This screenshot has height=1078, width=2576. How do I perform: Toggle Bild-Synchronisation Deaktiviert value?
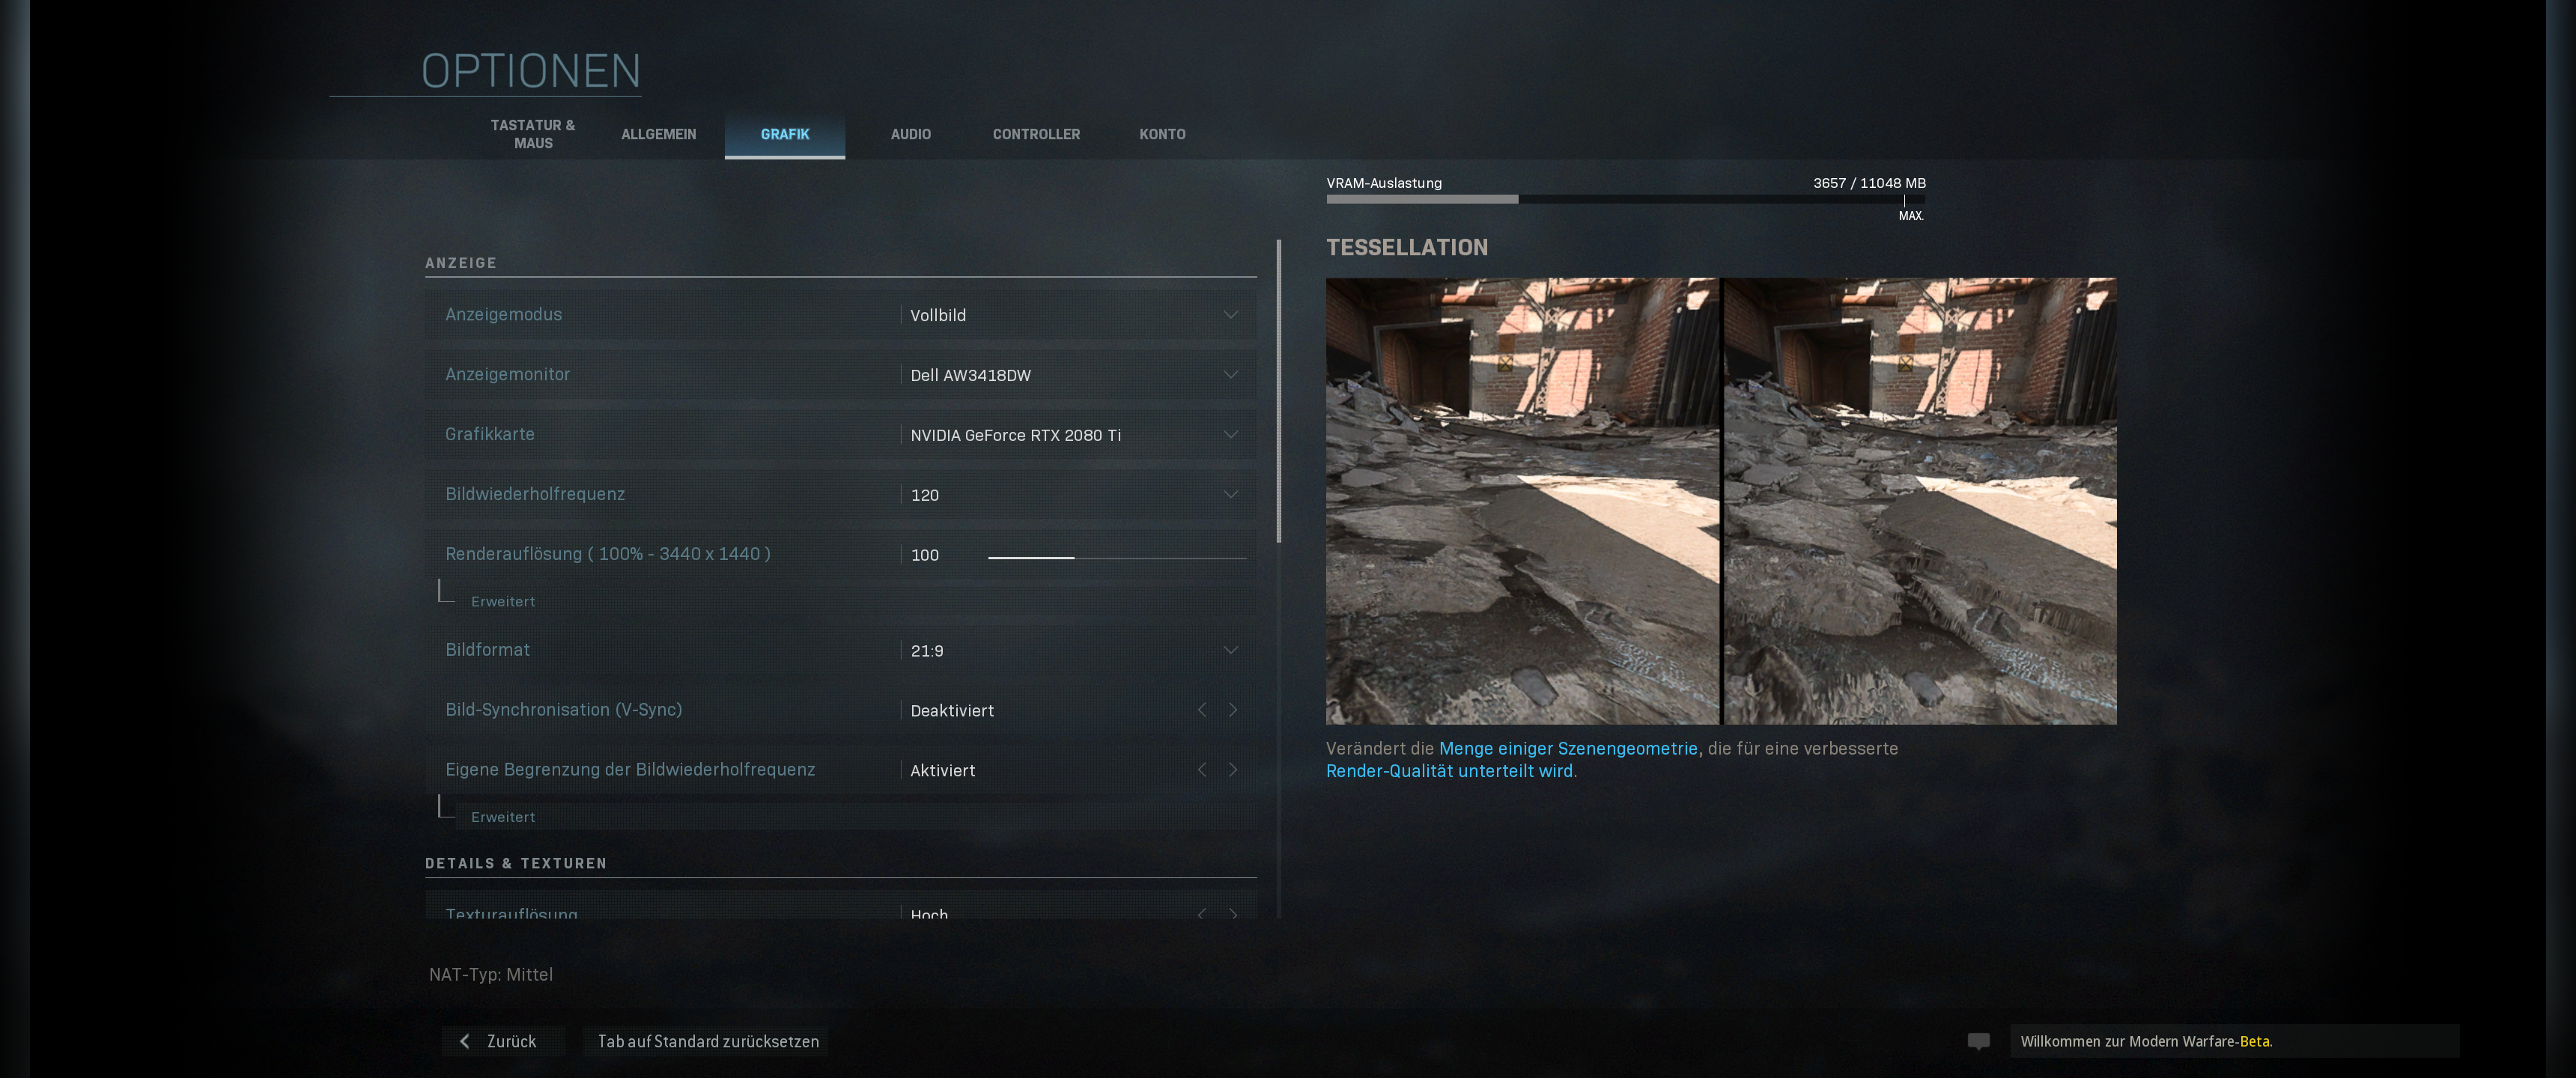[952, 710]
